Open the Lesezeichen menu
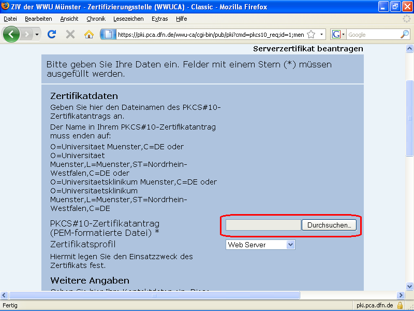Image resolution: width=414 pixels, height=311 pixels. click(128, 19)
